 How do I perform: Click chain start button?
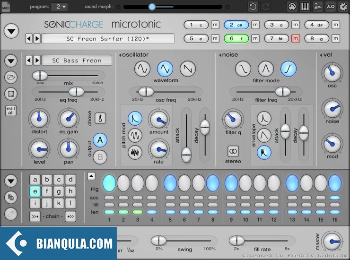coord(35,216)
